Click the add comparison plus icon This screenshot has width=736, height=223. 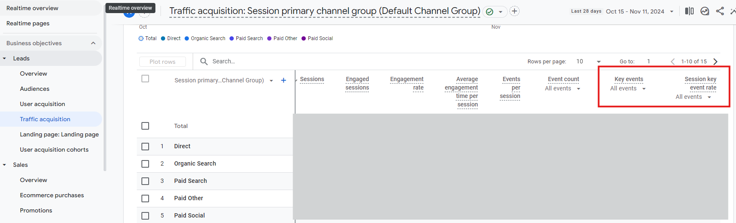pos(514,11)
